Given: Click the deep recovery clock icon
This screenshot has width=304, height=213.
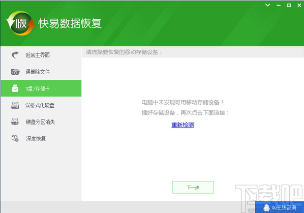Looking at the screenshot, I should (15, 138).
